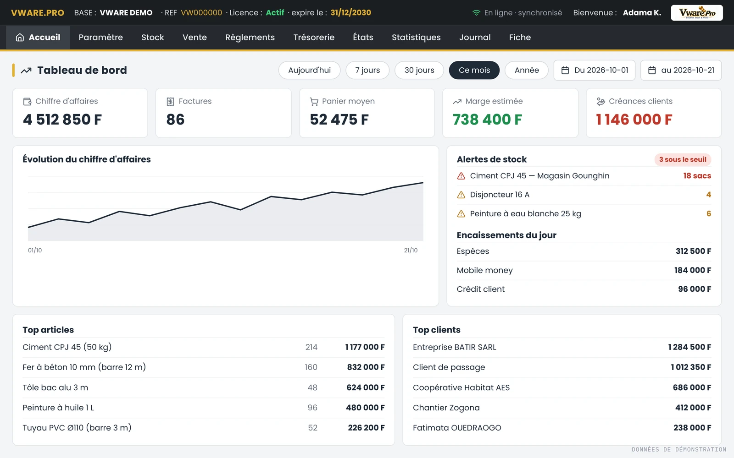Open the Vente menu
The image size is (734, 458).
pyautogui.click(x=195, y=38)
